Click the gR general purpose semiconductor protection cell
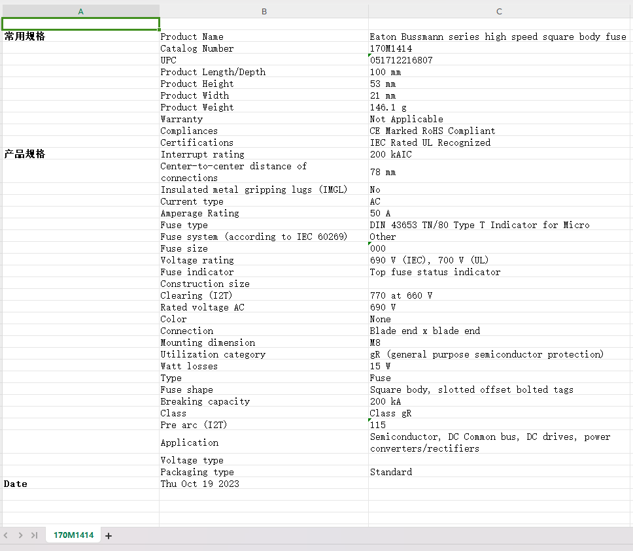Image resolution: width=633 pixels, height=551 pixels. click(x=500, y=354)
